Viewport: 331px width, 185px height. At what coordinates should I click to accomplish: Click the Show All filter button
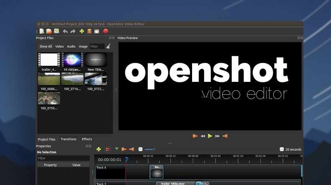(46, 46)
